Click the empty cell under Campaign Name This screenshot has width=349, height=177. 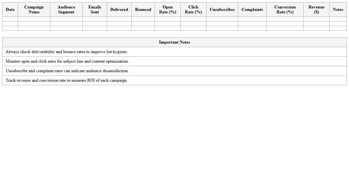coord(34,19)
